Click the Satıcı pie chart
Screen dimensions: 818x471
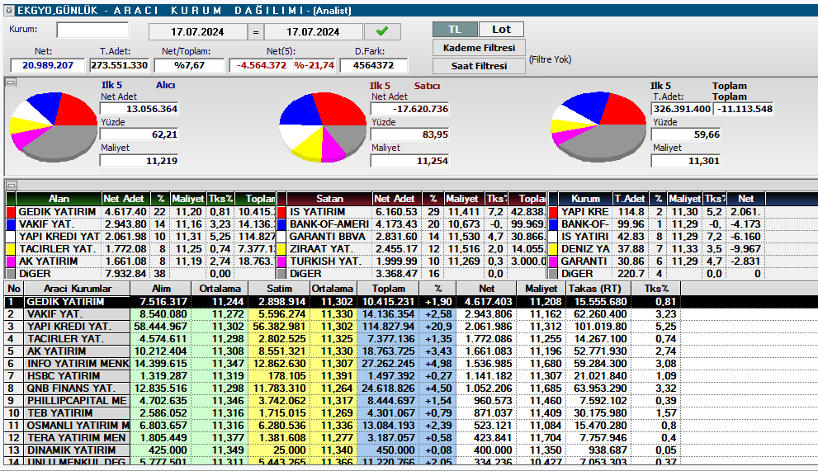[323, 127]
